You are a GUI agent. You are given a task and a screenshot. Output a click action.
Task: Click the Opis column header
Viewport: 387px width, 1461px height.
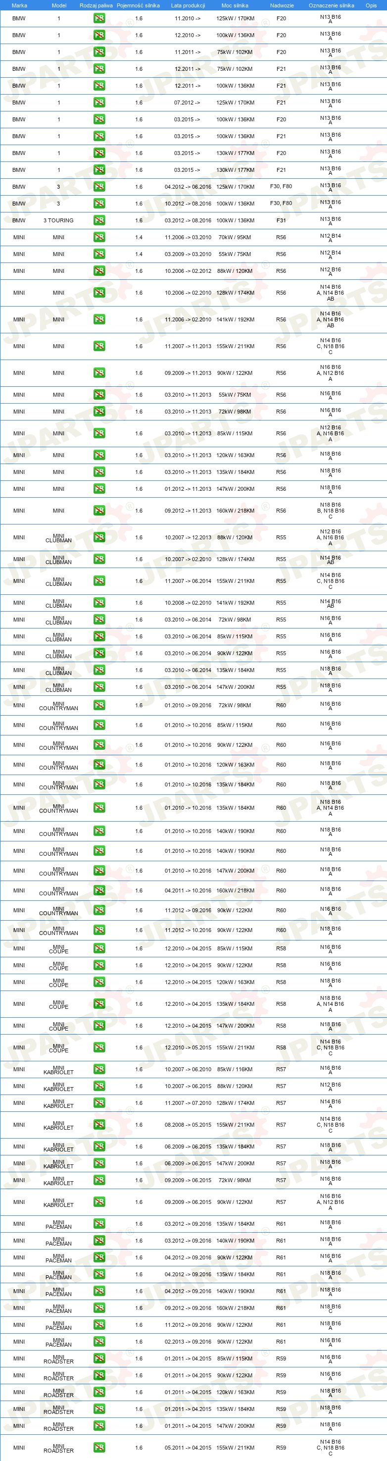[x=371, y=5]
